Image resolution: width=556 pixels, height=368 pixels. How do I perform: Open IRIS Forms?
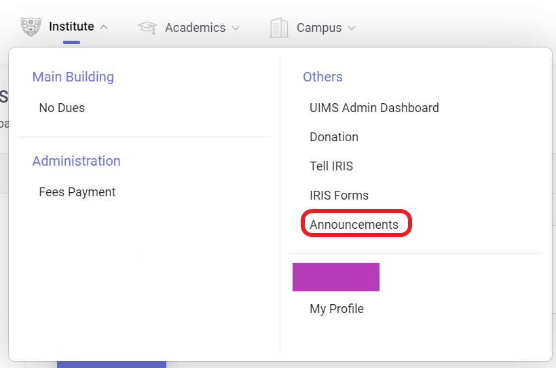coord(339,196)
